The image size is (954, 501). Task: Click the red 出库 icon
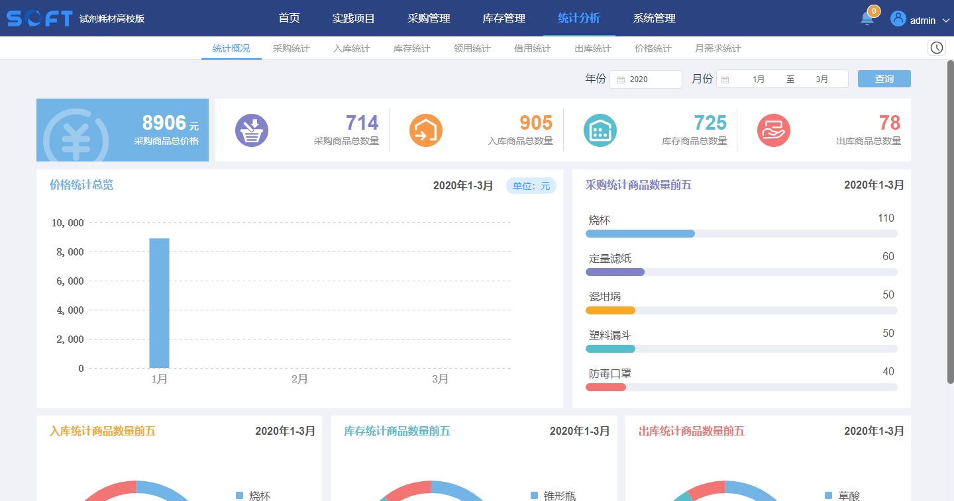tap(774, 130)
